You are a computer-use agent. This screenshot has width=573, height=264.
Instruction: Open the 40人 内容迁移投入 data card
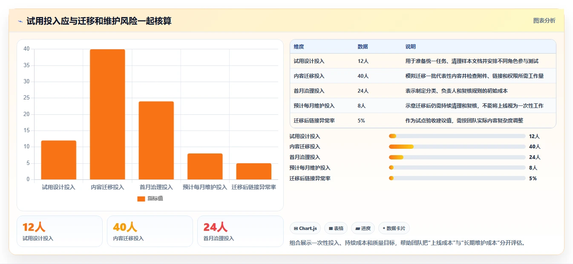pos(150,231)
